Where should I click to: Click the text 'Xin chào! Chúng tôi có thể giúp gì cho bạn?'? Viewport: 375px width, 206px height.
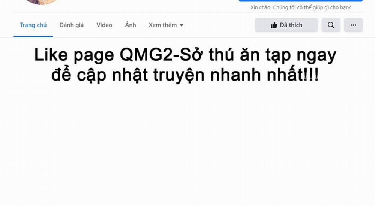(x=301, y=7)
